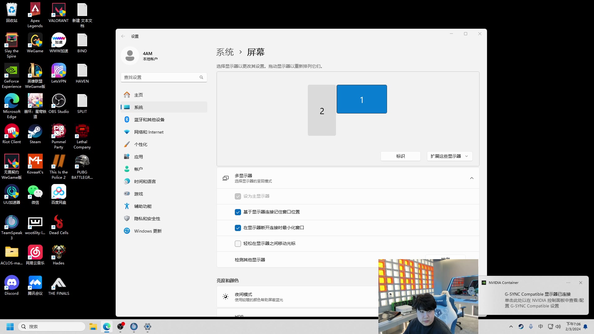Screen dimensions: 594x334
Task: Click the 查找设置 search field
Action: click(161, 77)
